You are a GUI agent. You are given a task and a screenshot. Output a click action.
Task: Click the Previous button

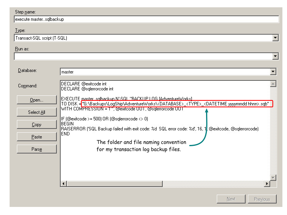262,199
